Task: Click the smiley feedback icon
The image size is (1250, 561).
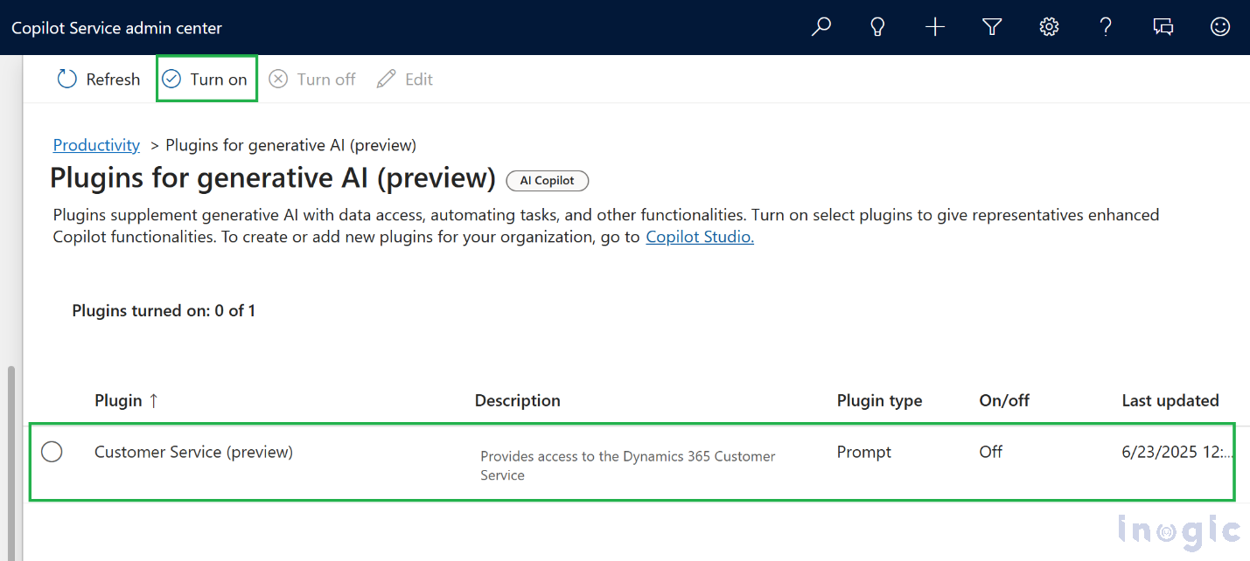Action: tap(1219, 27)
